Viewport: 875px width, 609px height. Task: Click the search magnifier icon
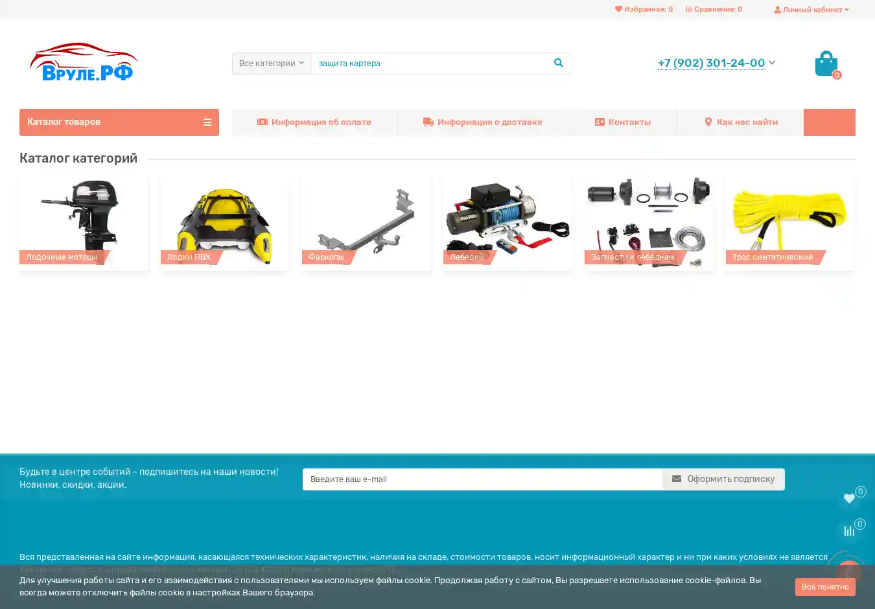tap(558, 63)
